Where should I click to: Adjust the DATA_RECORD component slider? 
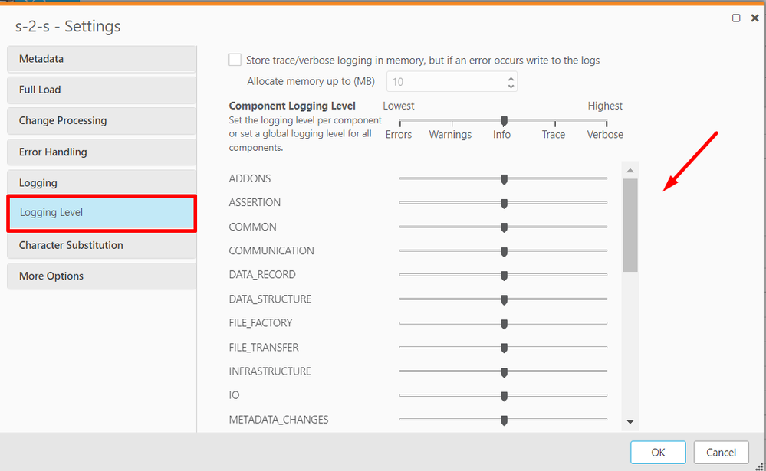click(503, 274)
